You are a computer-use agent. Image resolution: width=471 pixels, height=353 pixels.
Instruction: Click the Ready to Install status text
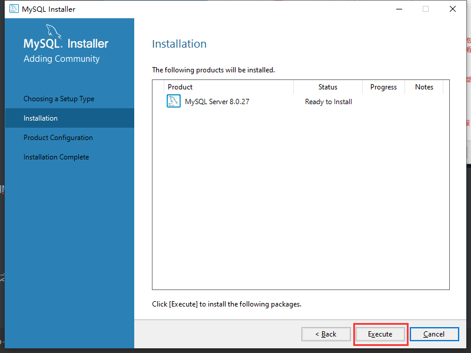(329, 102)
